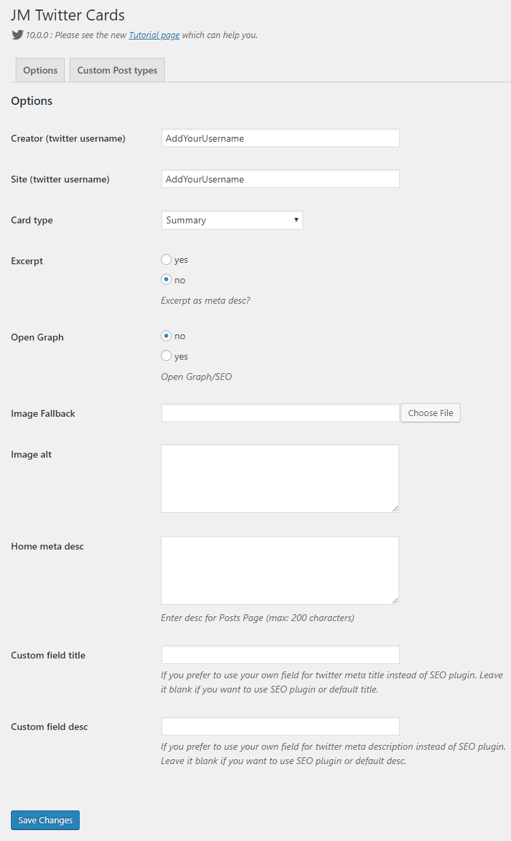Focus the Custom field title input

pyautogui.click(x=280, y=655)
